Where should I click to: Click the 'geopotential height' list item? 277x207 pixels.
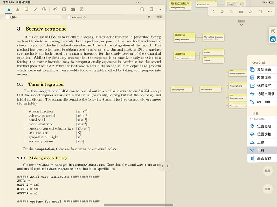pyautogui.click(x=43, y=137)
